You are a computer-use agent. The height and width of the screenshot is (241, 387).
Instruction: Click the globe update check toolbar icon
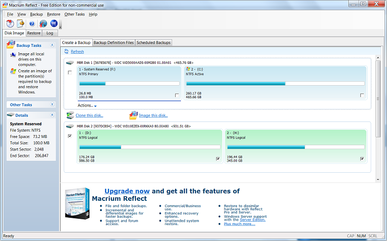point(43,23)
